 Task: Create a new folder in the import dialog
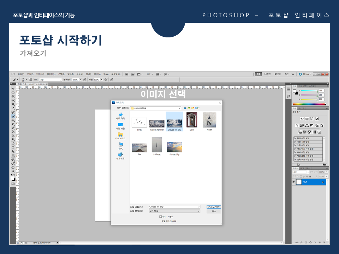193,108
